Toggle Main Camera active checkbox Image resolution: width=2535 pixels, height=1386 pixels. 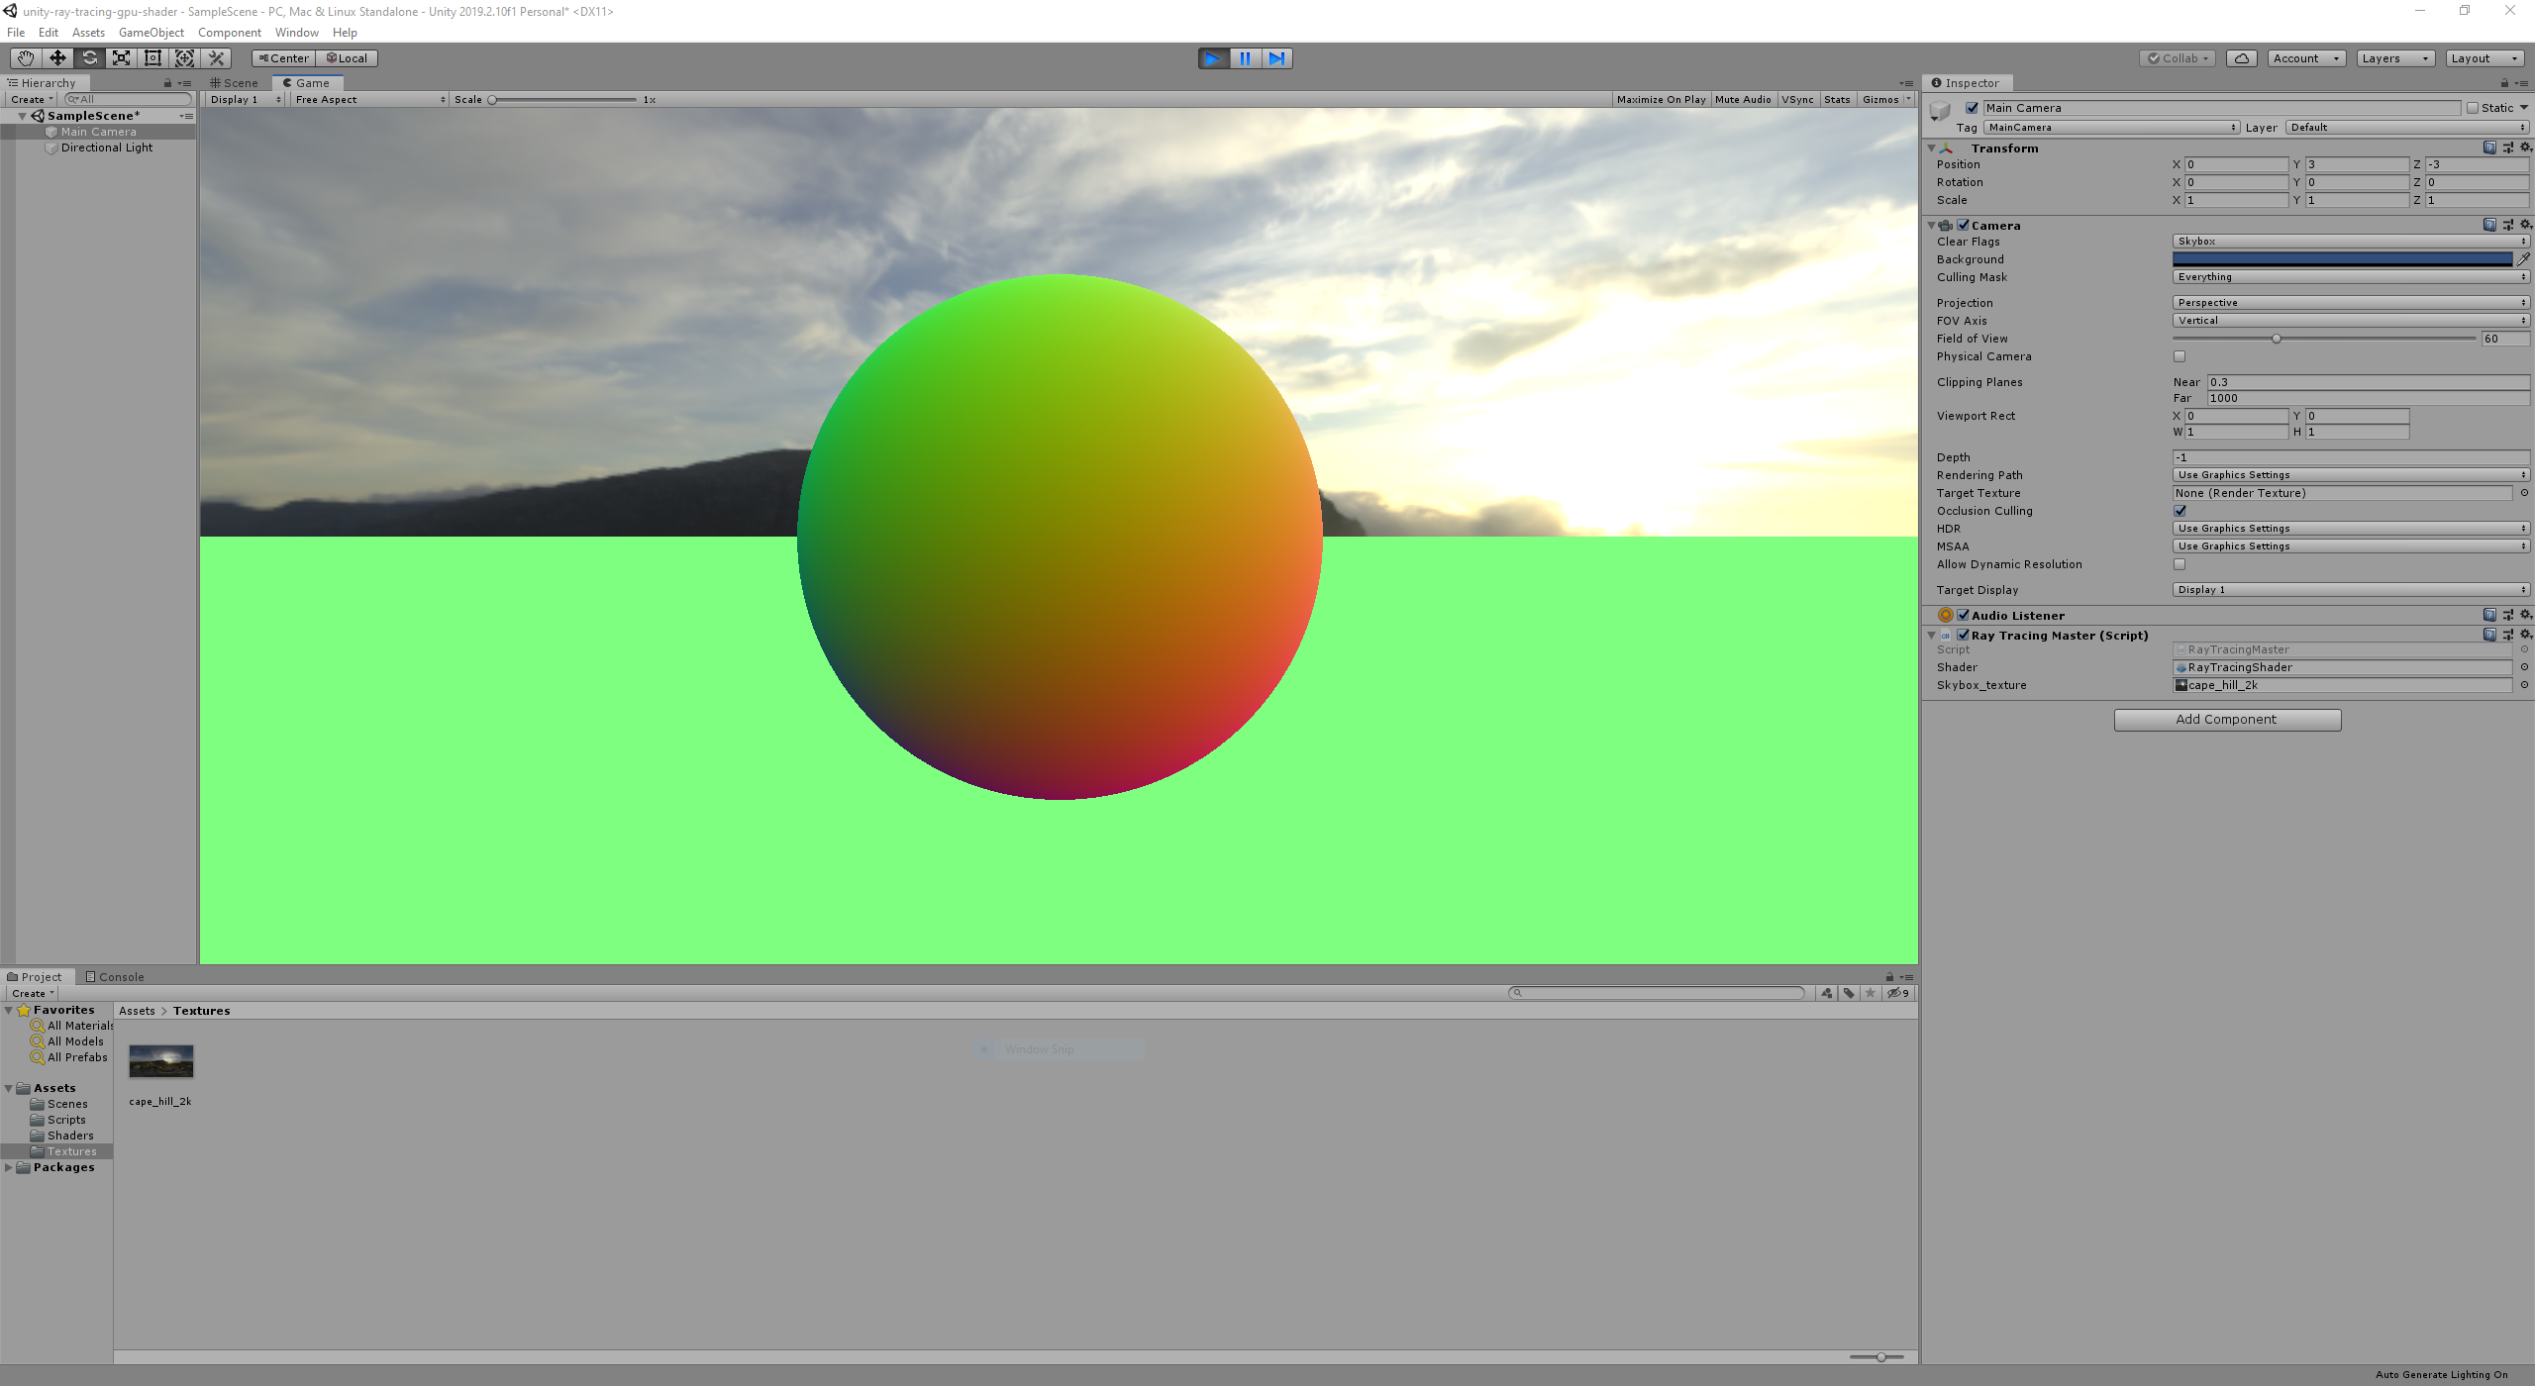(1972, 108)
